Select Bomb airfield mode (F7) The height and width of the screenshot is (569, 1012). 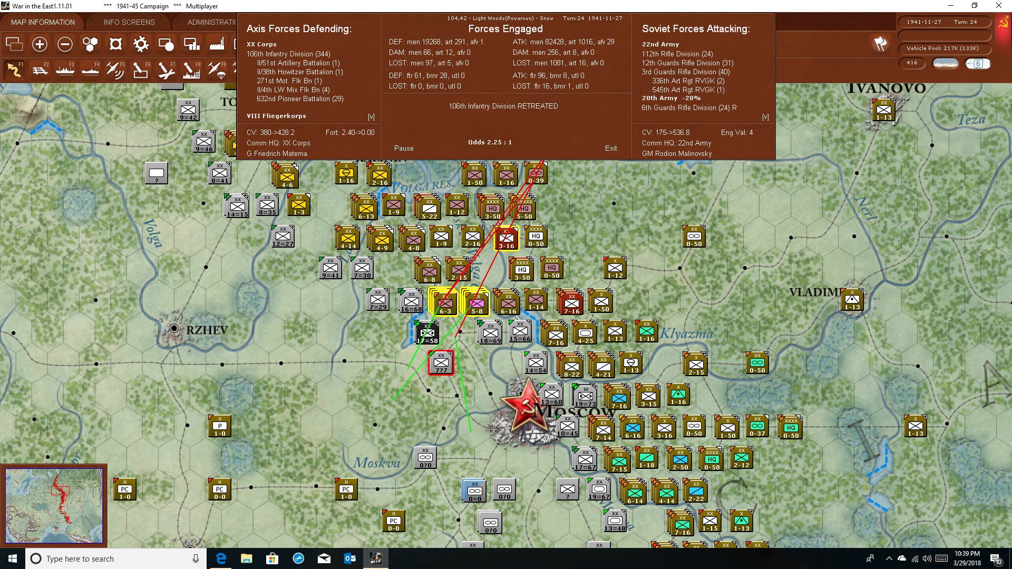166,70
